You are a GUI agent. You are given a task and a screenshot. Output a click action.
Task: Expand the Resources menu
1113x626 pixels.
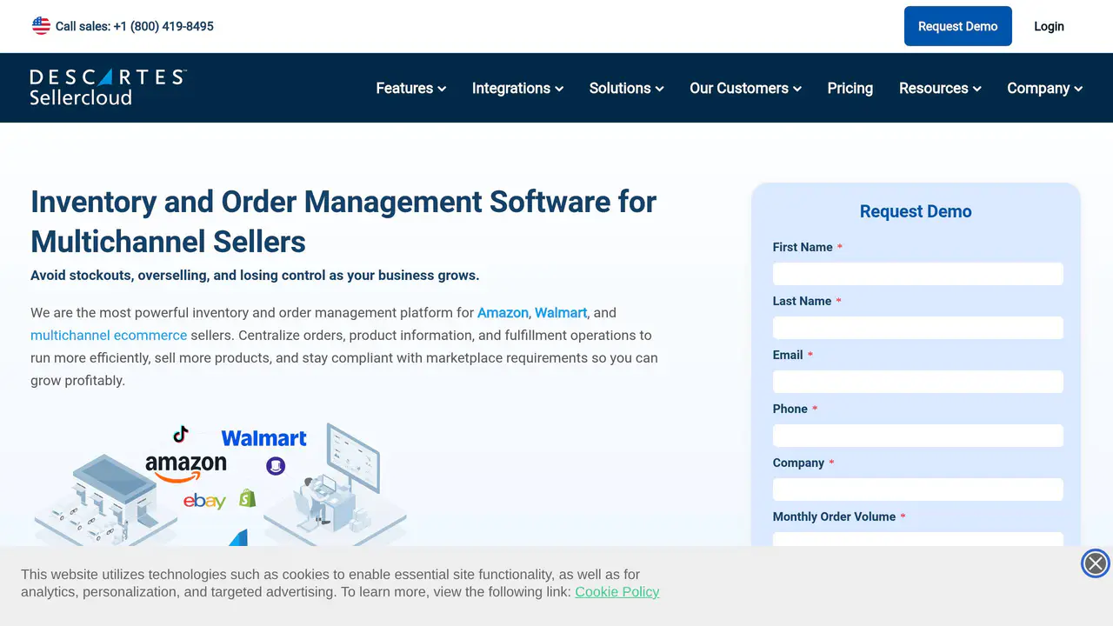click(x=940, y=88)
